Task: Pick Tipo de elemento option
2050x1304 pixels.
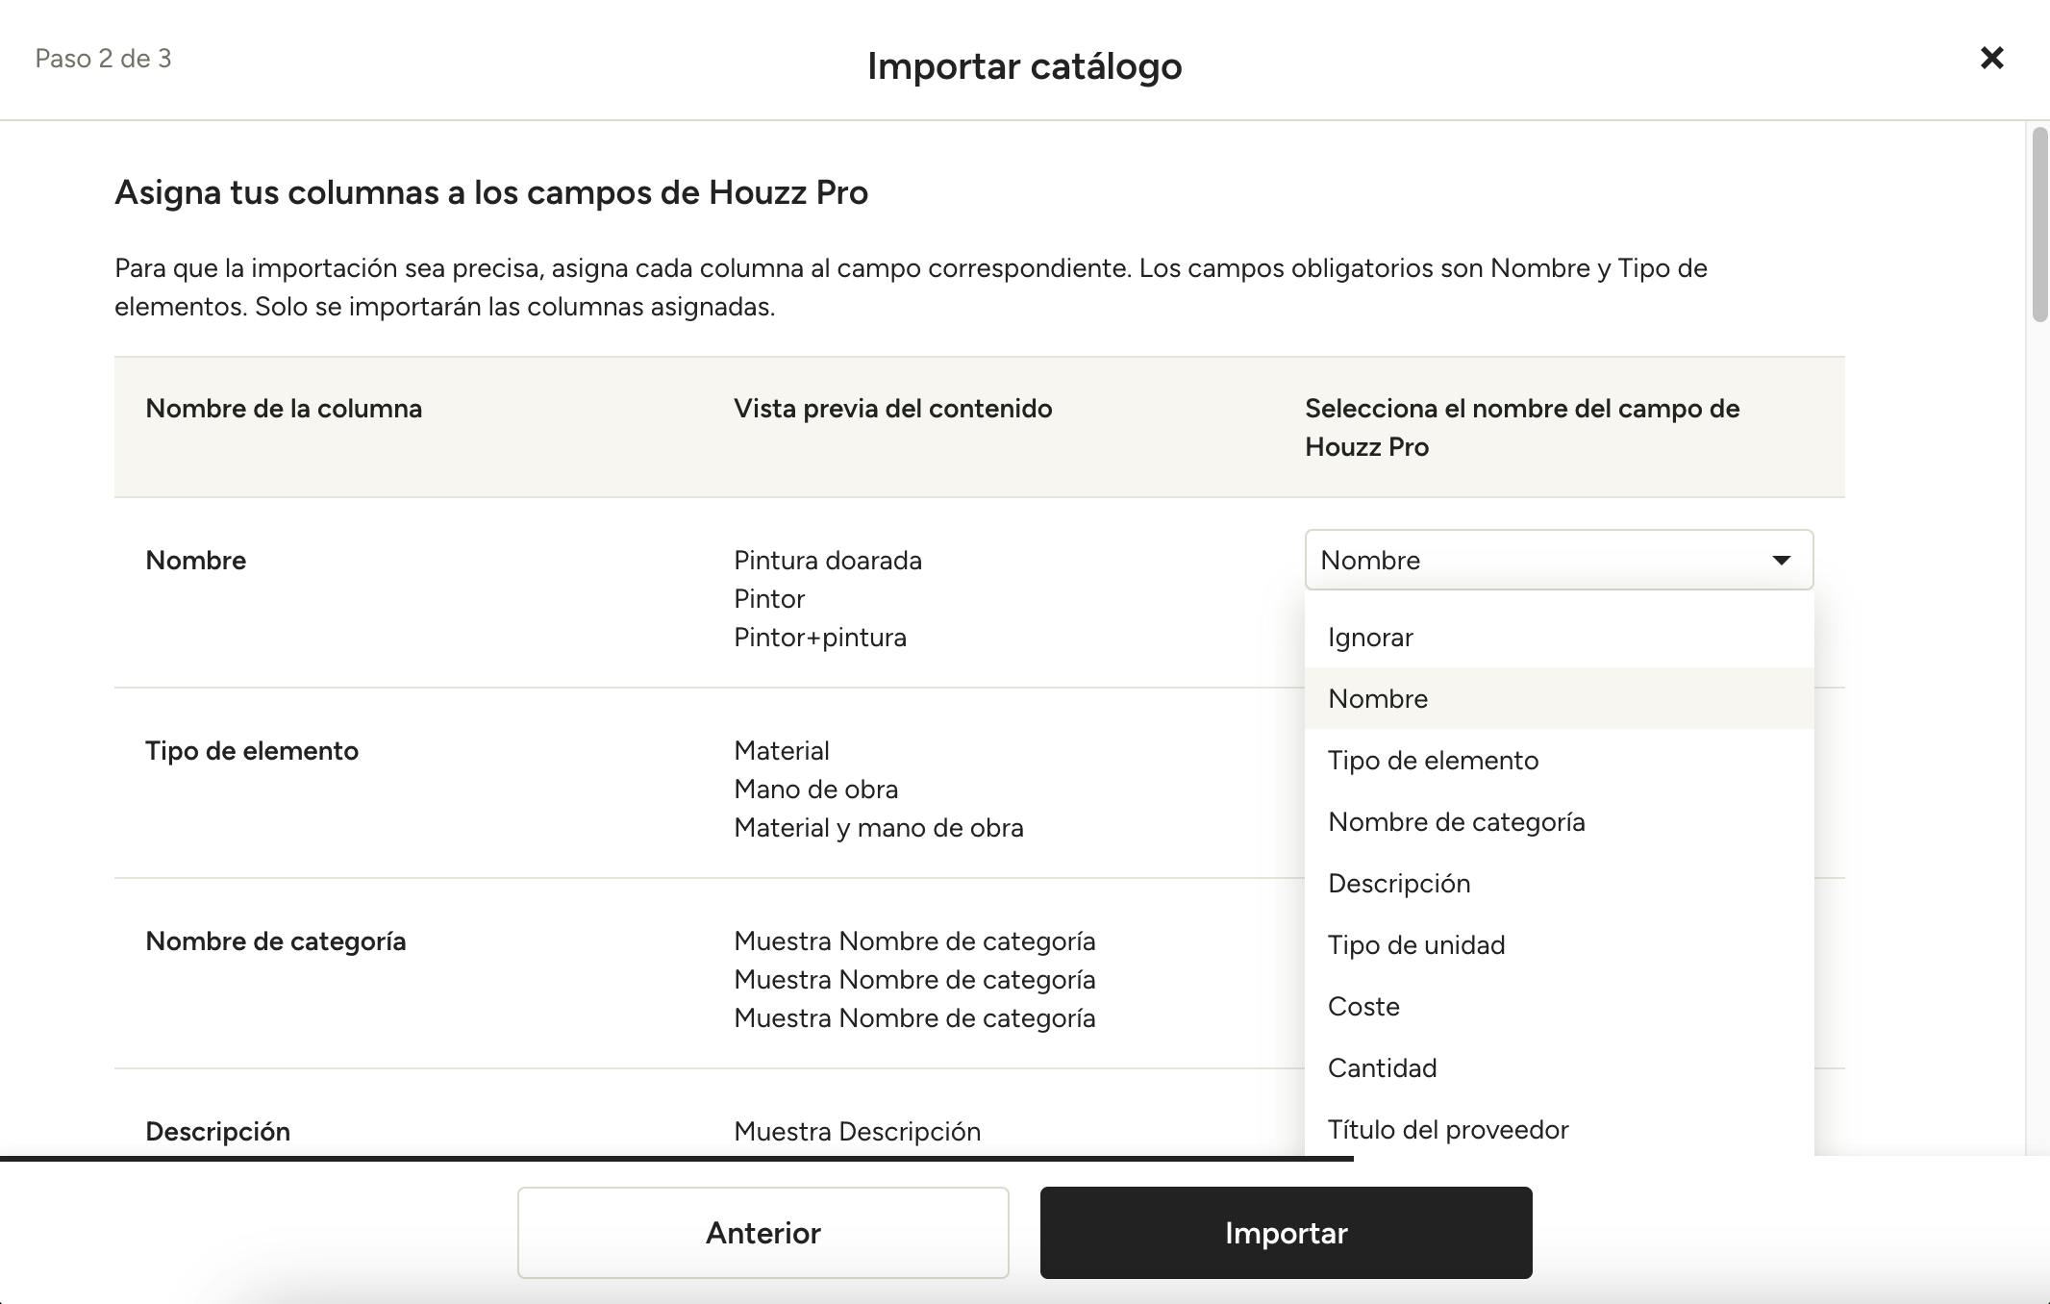Action: [1433, 761]
